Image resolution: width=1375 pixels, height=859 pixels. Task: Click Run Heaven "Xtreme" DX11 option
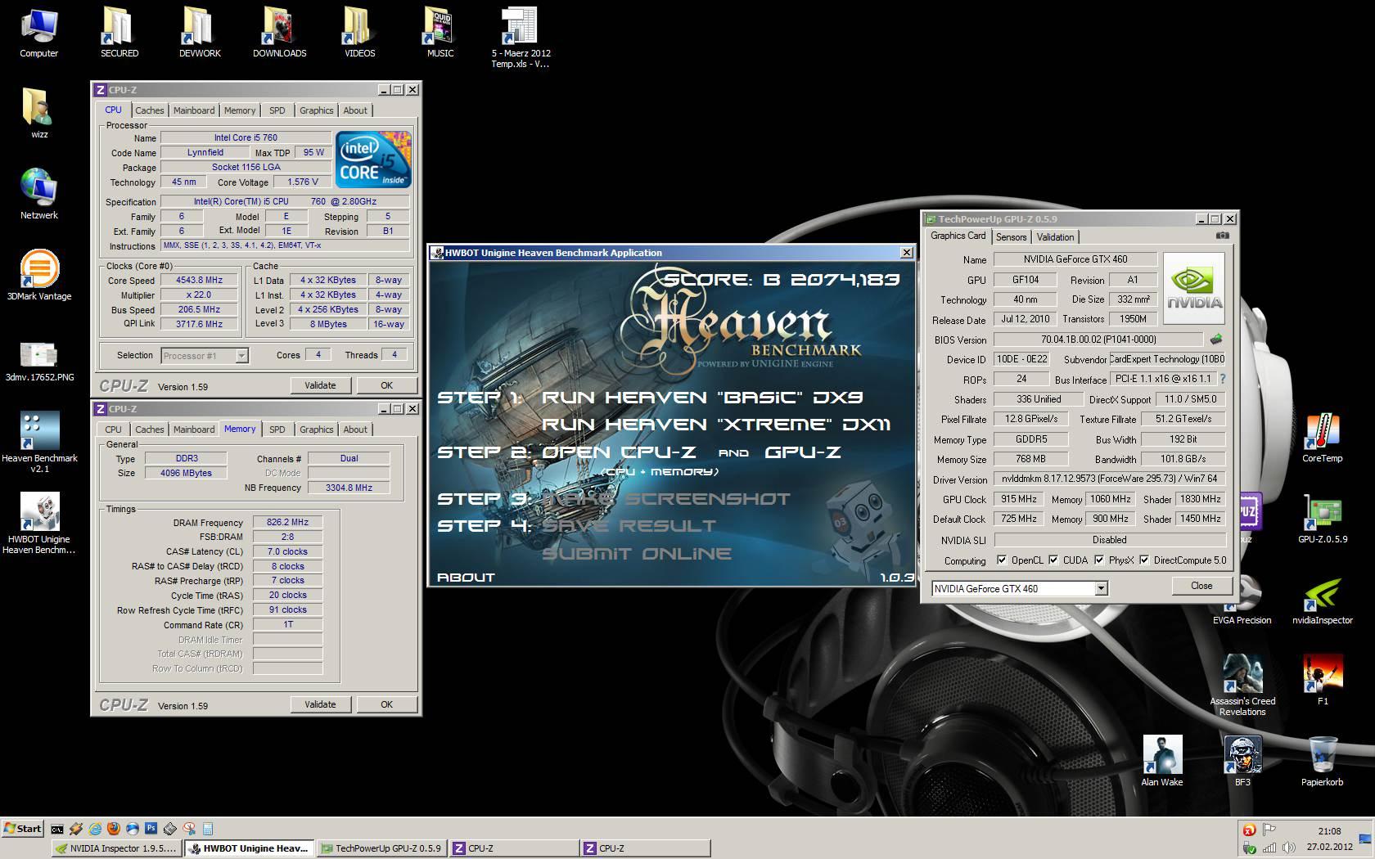pyautogui.click(x=715, y=425)
